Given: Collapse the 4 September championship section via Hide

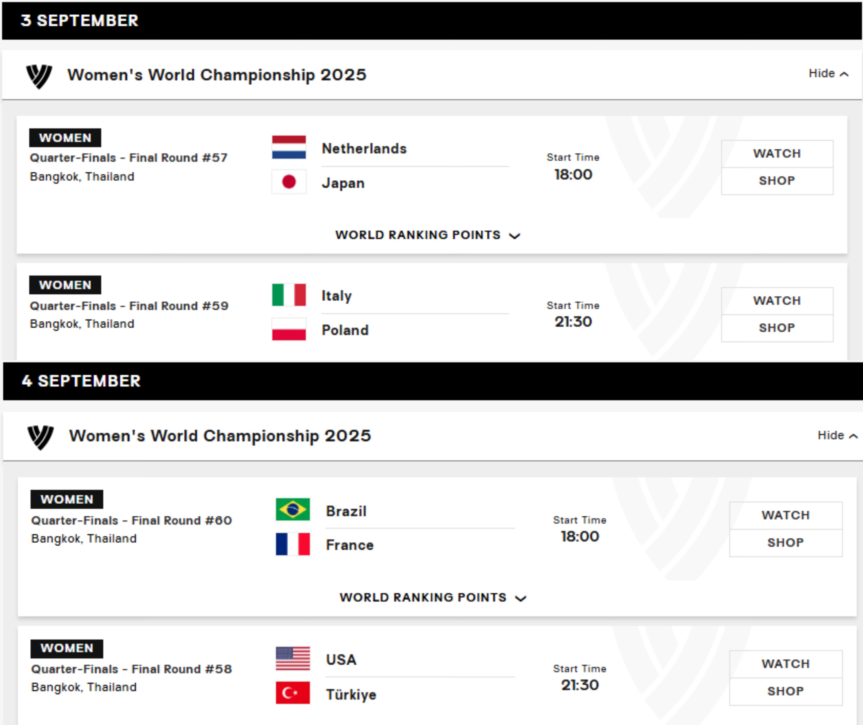Looking at the screenshot, I should tap(837, 435).
